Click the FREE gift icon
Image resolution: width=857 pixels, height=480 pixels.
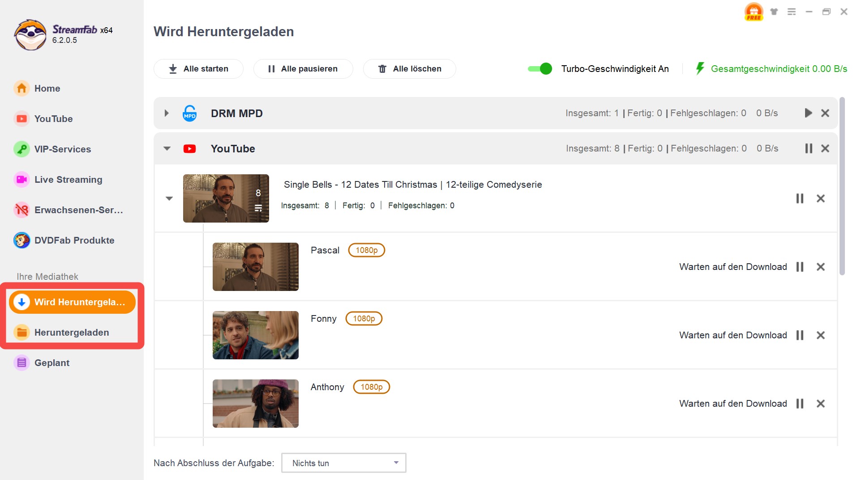pos(754,12)
